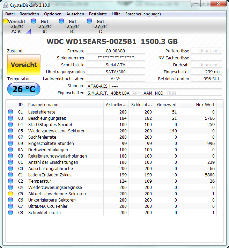
Task: Select the Aktuell schwebende Sektoren parameter name
Action: (x=57, y=194)
